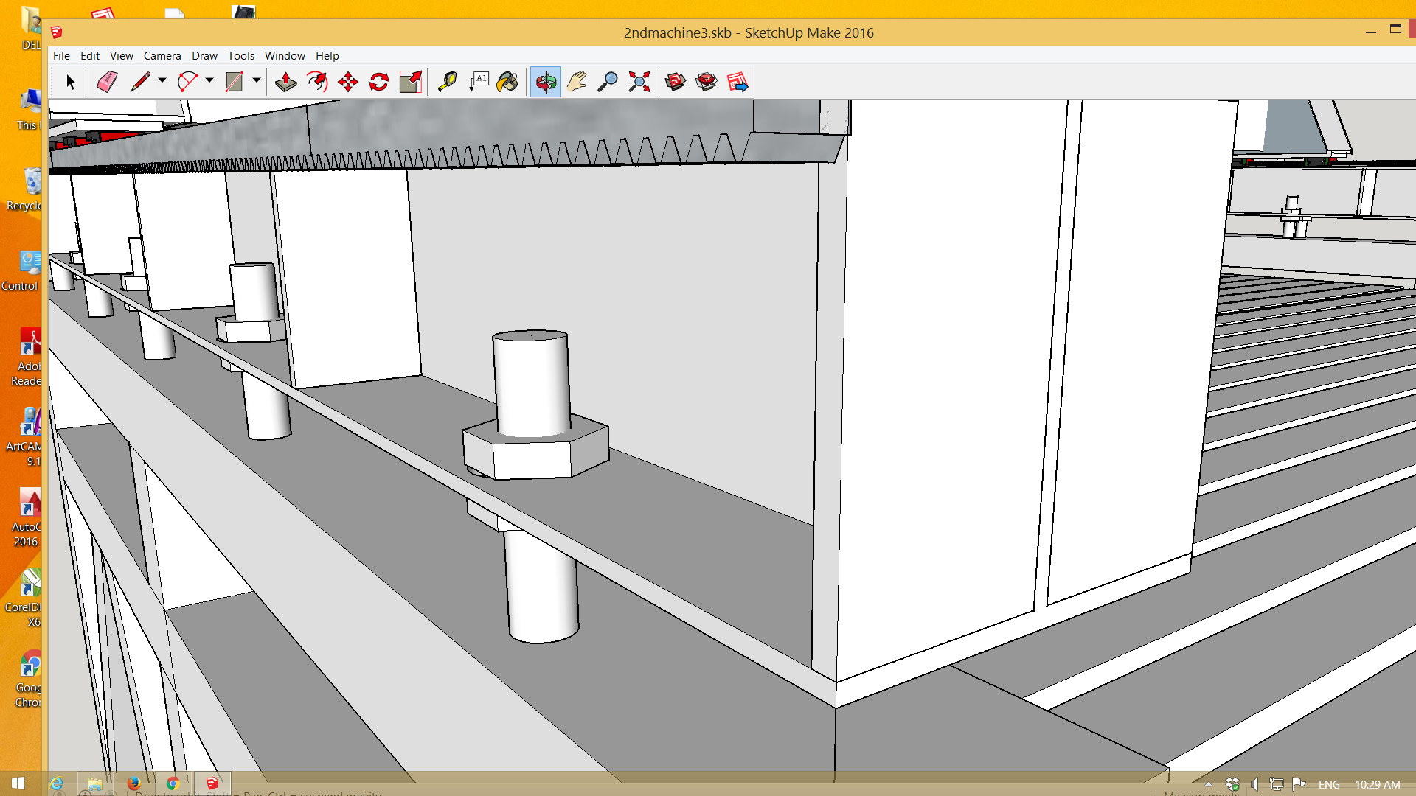Toggle the Orbit tool off
The height and width of the screenshot is (796, 1416).
click(546, 82)
